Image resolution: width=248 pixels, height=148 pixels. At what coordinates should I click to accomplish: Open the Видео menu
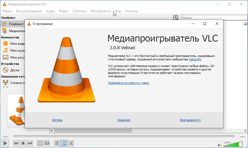(64, 11)
